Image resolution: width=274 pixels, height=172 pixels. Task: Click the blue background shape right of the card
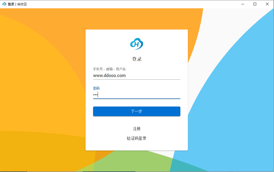tap(237, 80)
